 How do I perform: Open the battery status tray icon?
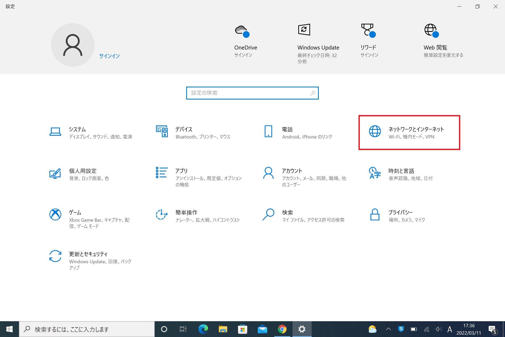[x=414, y=329]
